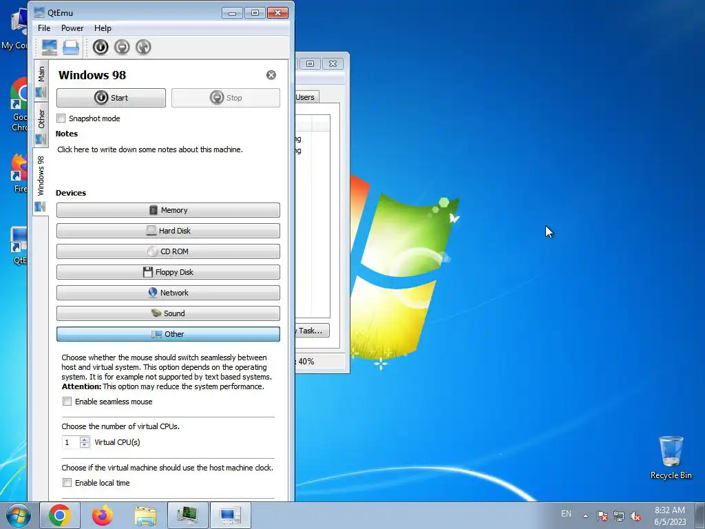705x529 pixels.
Task: Open the Google Chrome desktop shortcut
Action: tap(19, 105)
